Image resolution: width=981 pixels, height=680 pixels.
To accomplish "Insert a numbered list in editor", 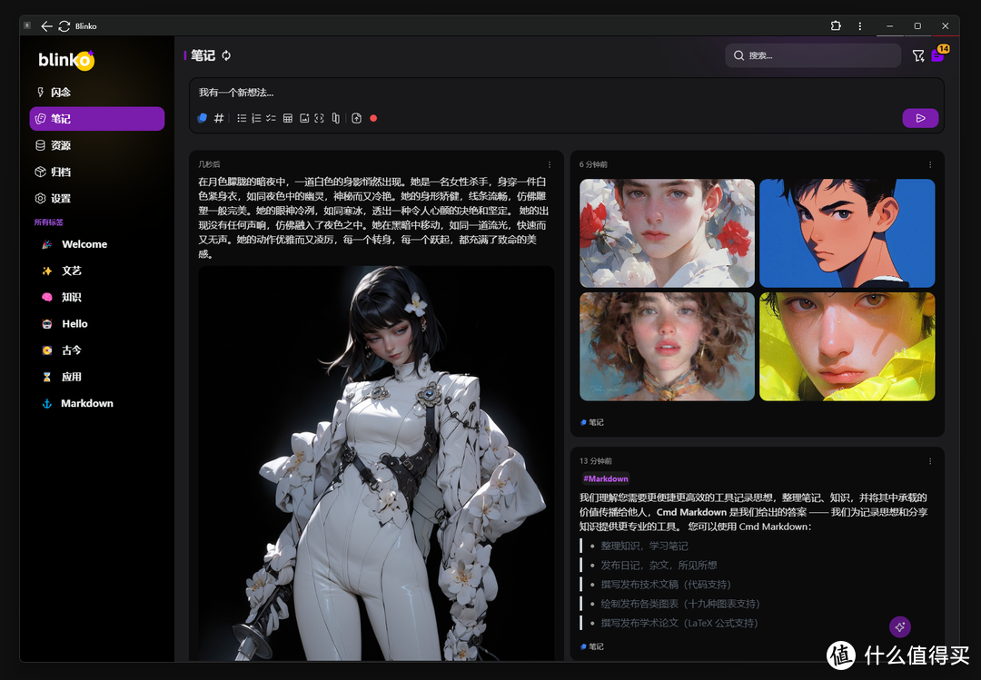I will coord(256,118).
